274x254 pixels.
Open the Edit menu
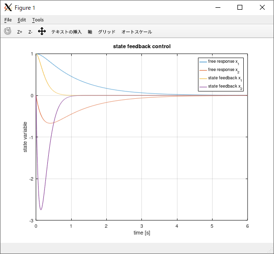[21, 20]
